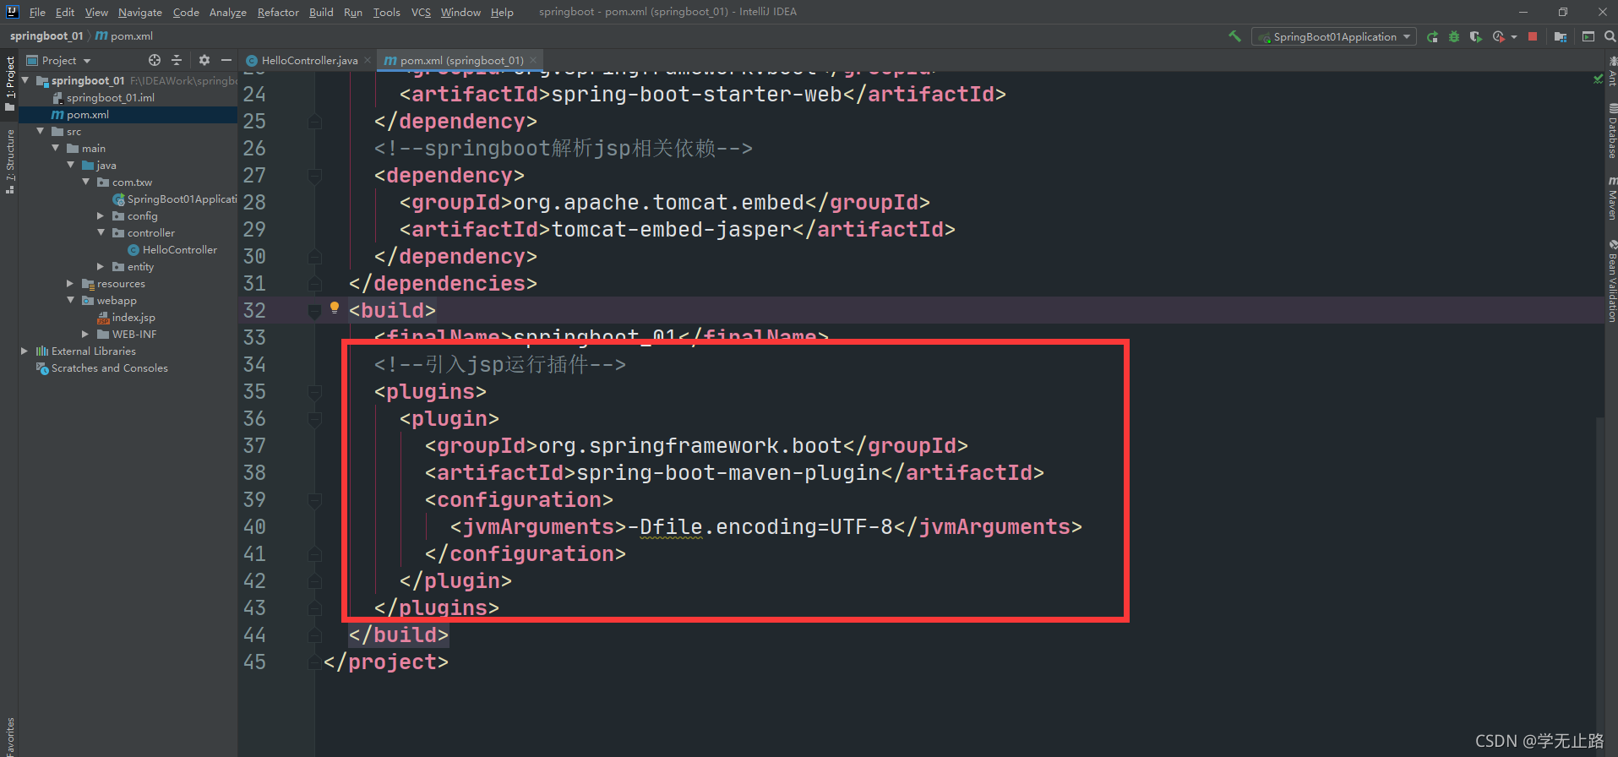Collapse the main folder arrow
Screen dimensions: 1618x757
click(x=56, y=148)
